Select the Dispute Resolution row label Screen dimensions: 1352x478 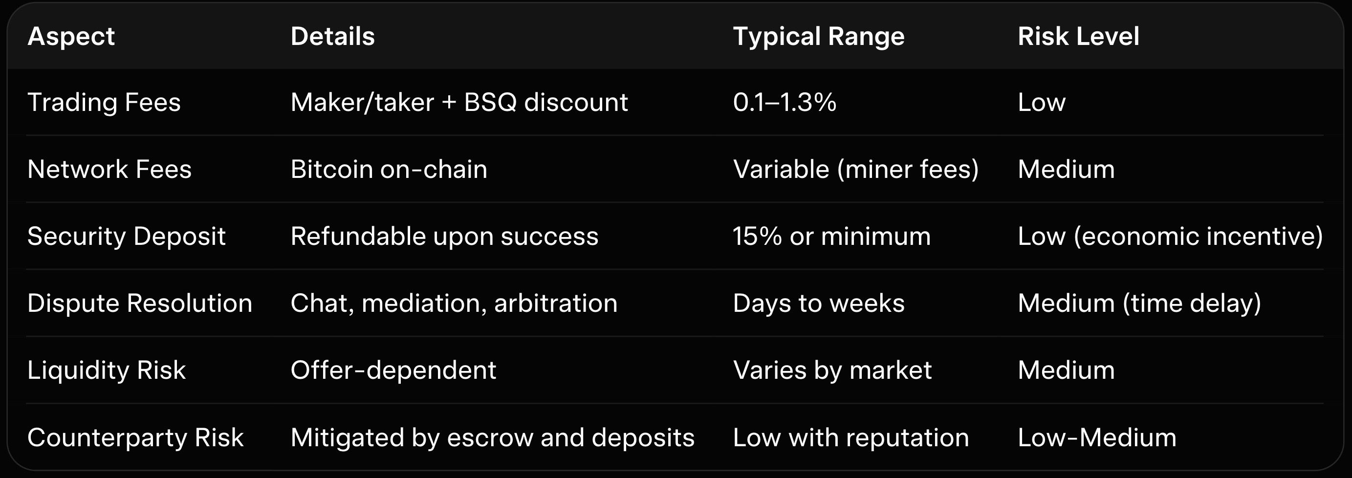(140, 304)
